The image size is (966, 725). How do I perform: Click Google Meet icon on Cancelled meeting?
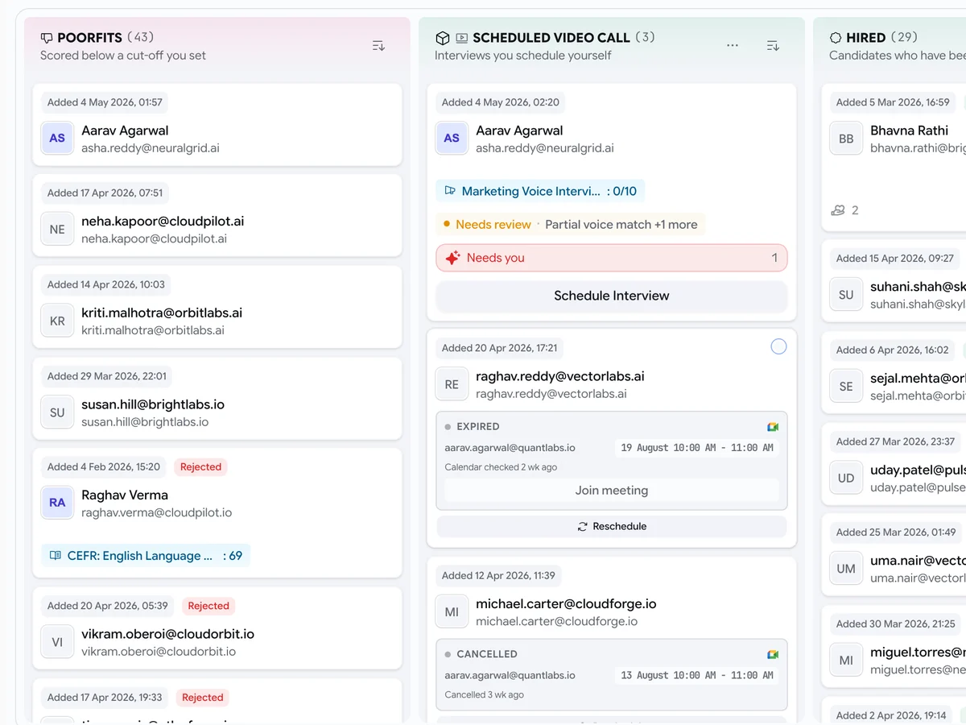(773, 654)
